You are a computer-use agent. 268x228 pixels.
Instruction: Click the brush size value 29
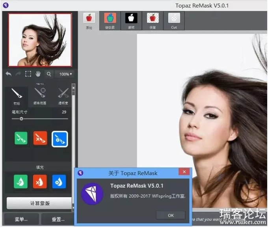coord(64,112)
